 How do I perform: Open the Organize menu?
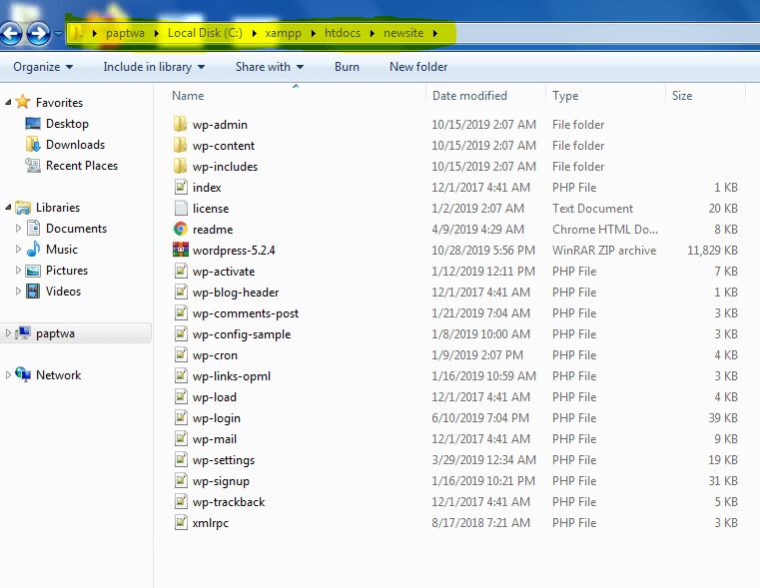coord(43,66)
